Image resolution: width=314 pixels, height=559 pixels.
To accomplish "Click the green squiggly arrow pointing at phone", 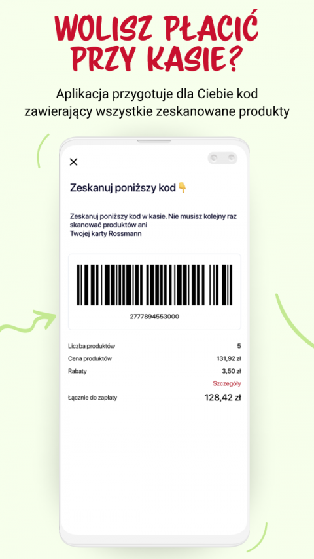I will click(x=28, y=320).
